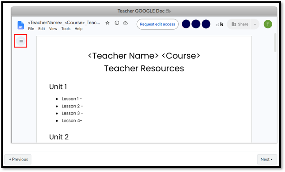Select the first dark blue collaborator avatar
Screen dimensions: 285x172
coord(186,24)
